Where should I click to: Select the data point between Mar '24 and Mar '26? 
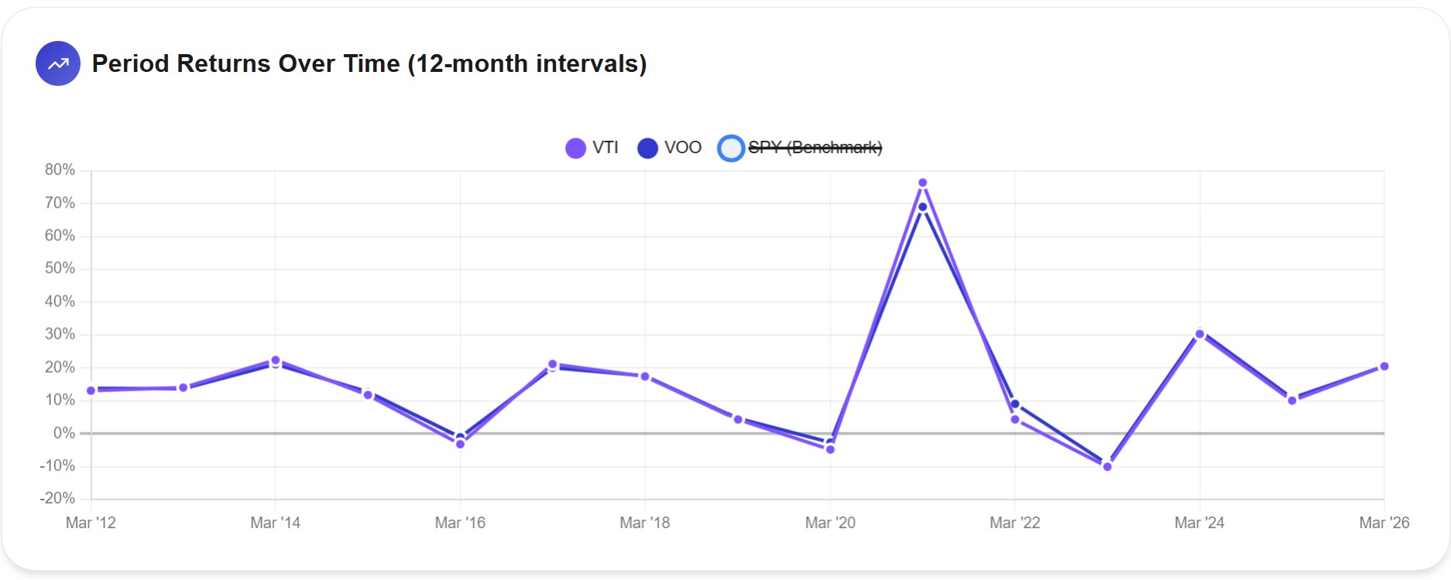[x=1292, y=400]
